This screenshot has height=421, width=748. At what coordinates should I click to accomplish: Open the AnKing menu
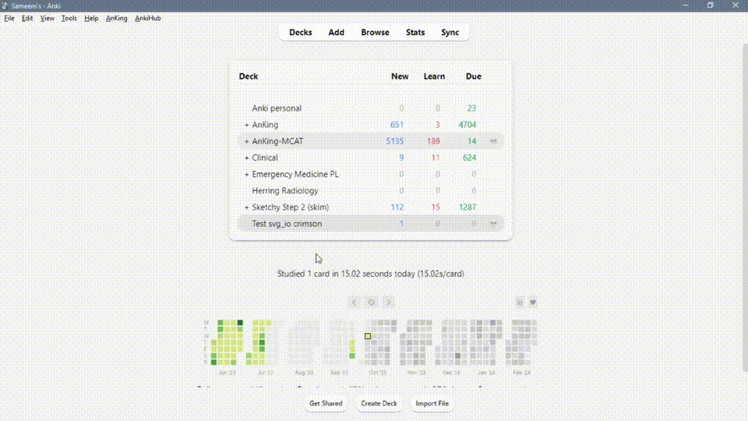point(116,18)
